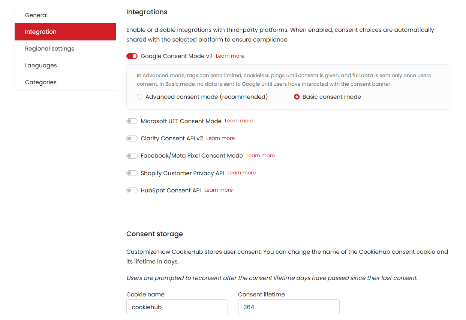This screenshot has width=466, height=320.
Task: Click the Consent lifetime field showing 364
Action: point(289,307)
